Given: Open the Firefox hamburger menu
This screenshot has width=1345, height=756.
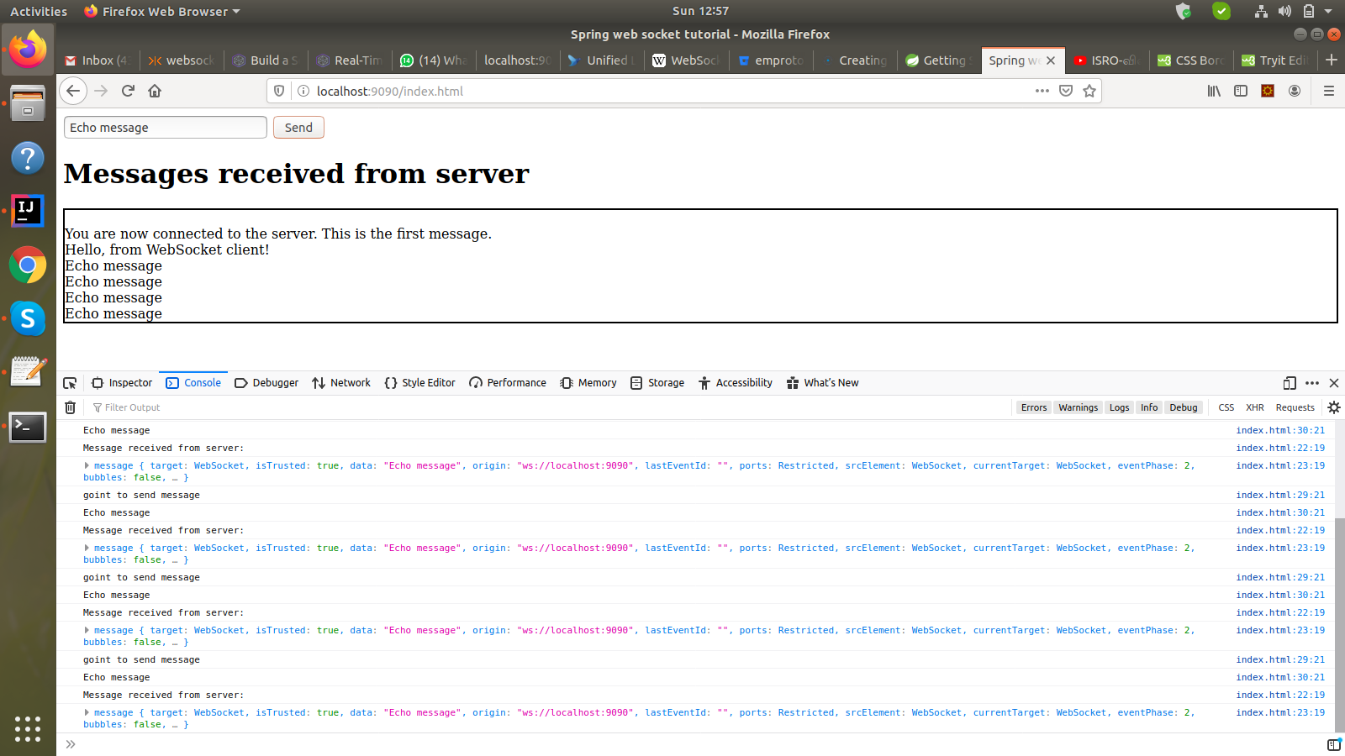Looking at the screenshot, I should 1329,91.
